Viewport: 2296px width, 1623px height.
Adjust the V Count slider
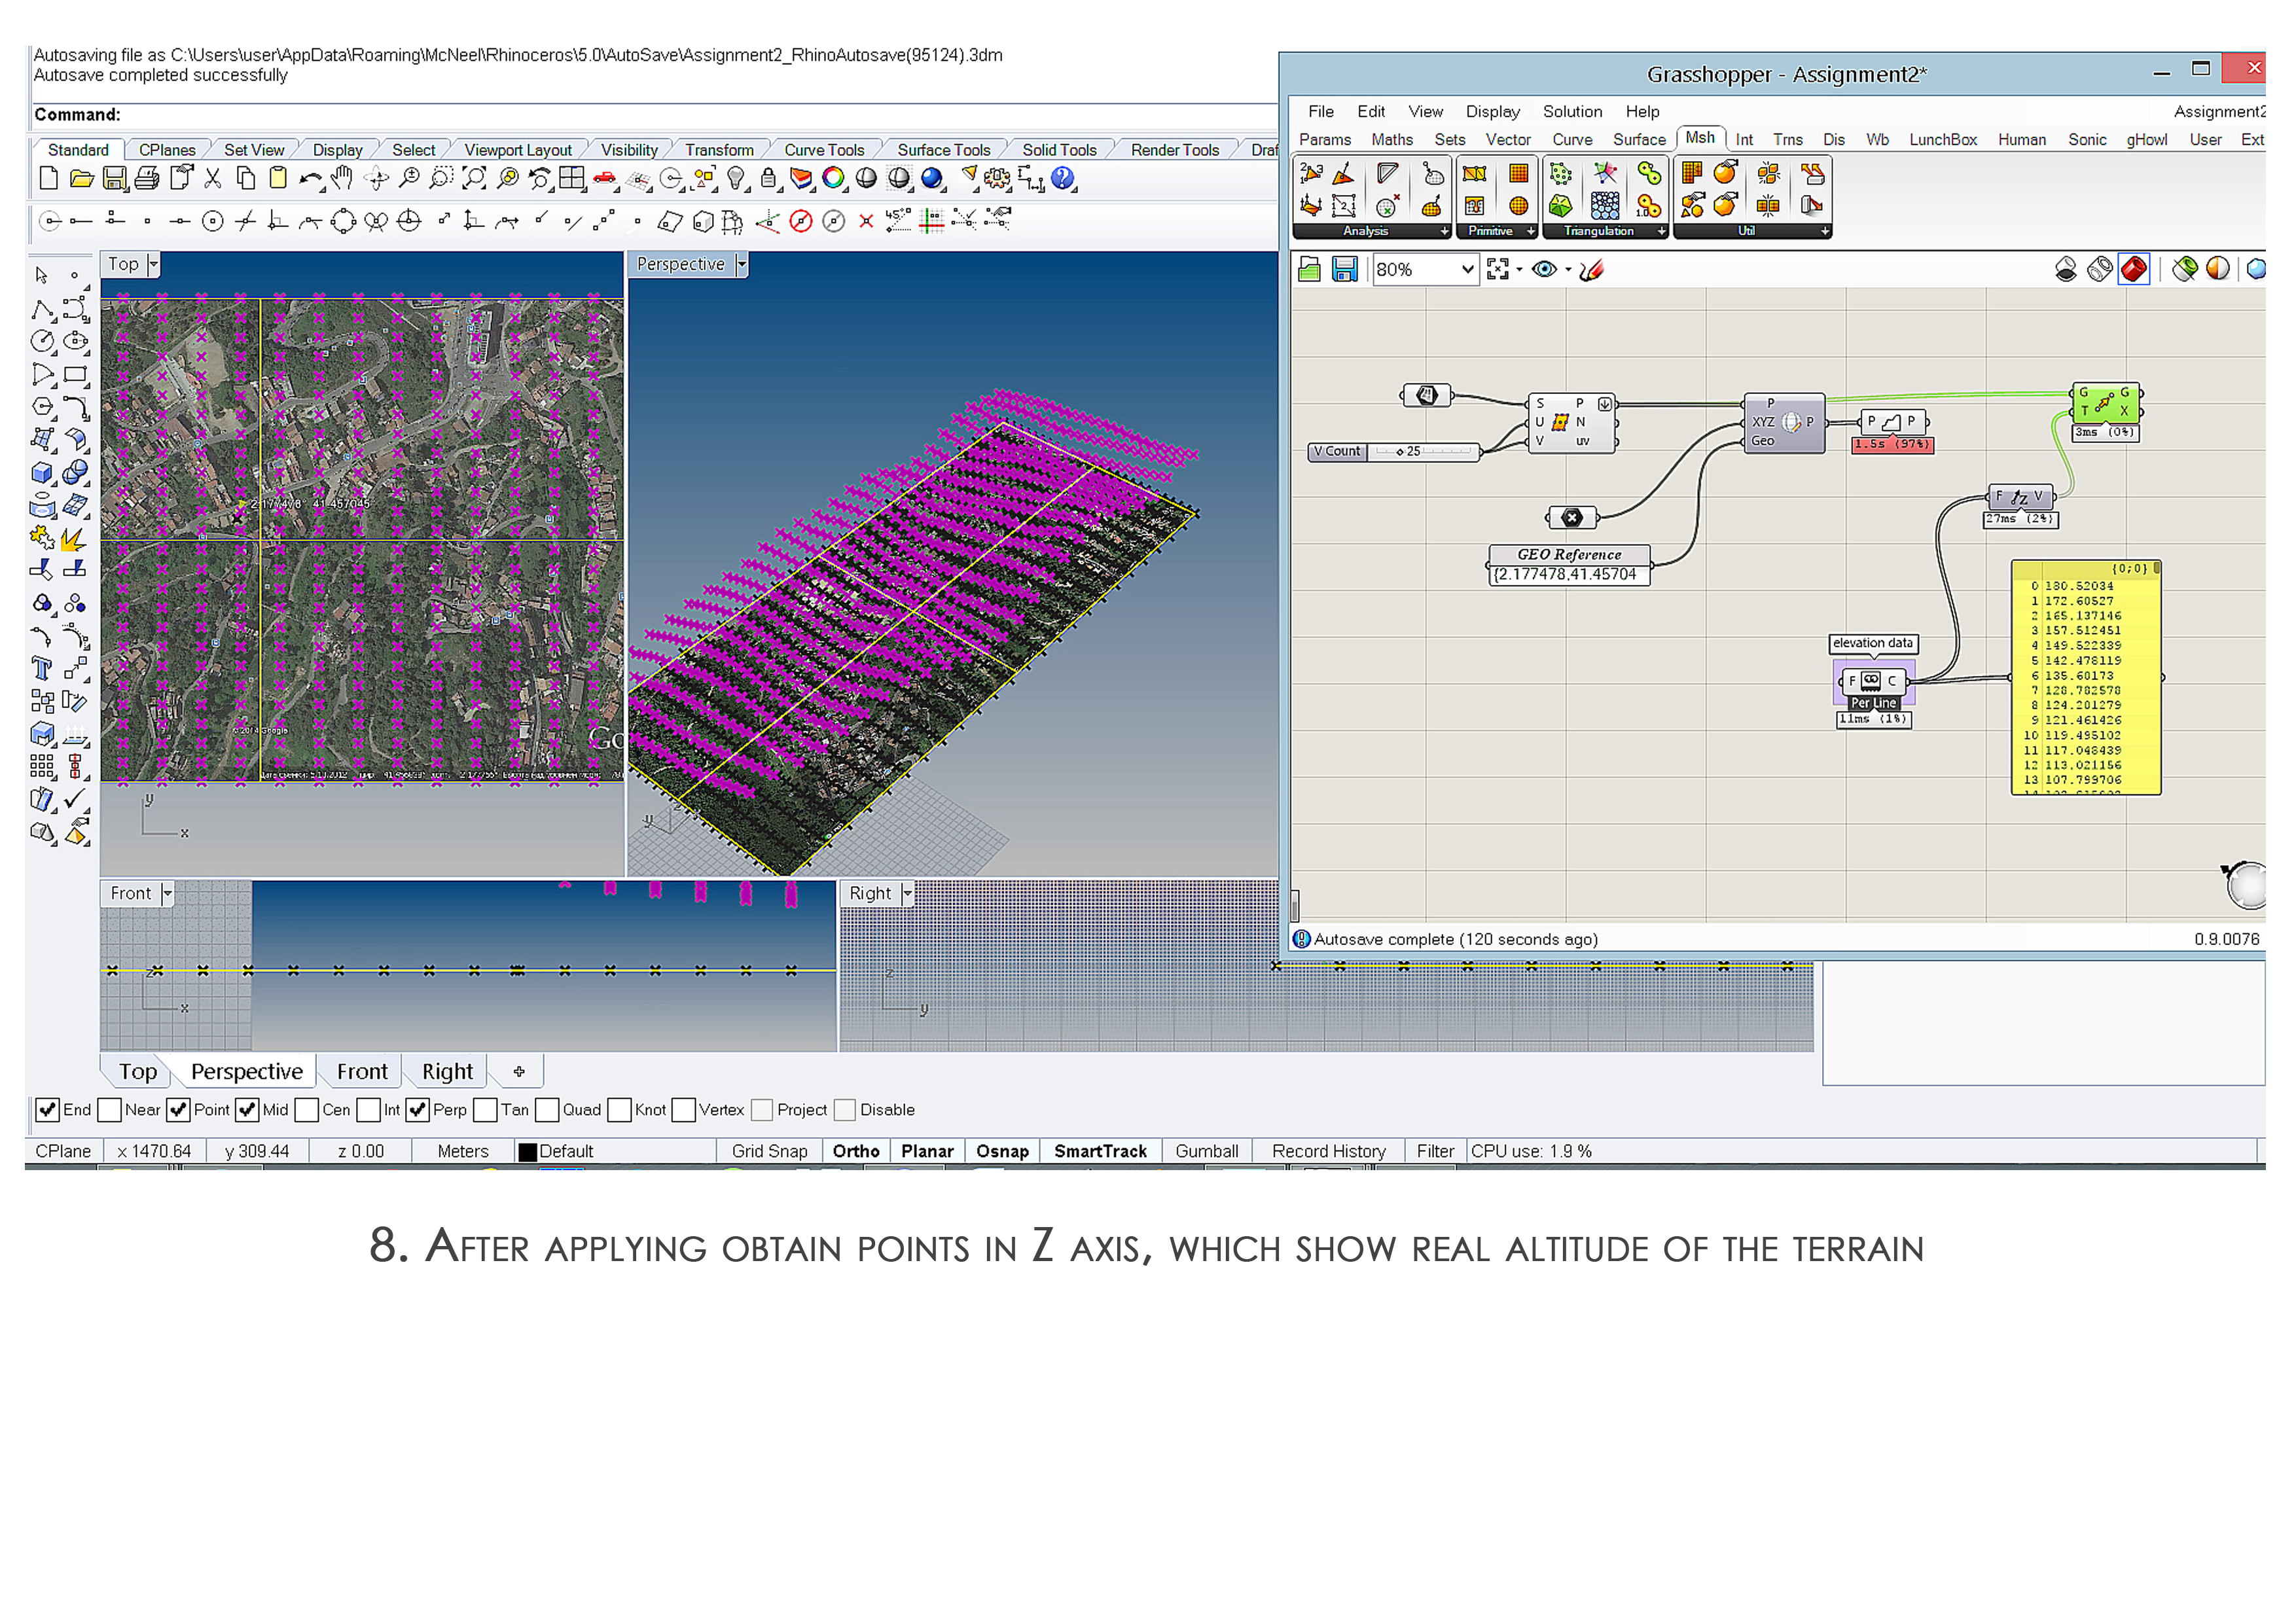(x=1400, y=452)
